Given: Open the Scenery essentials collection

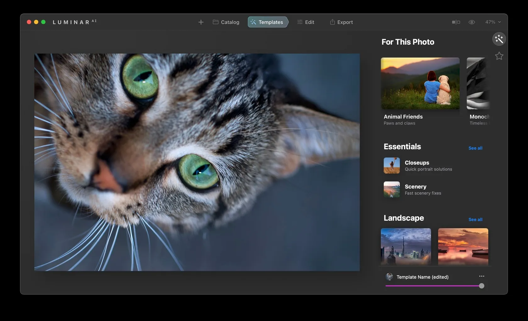Looking at the screenshot, I should tap(415, 190).
